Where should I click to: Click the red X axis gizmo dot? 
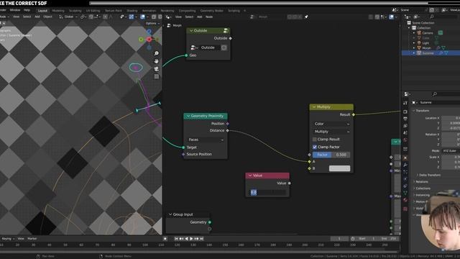tap(149, 40)
